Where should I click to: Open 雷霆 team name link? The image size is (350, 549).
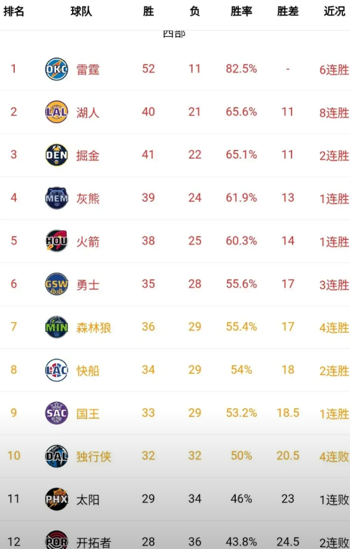[x=87, y=69]
